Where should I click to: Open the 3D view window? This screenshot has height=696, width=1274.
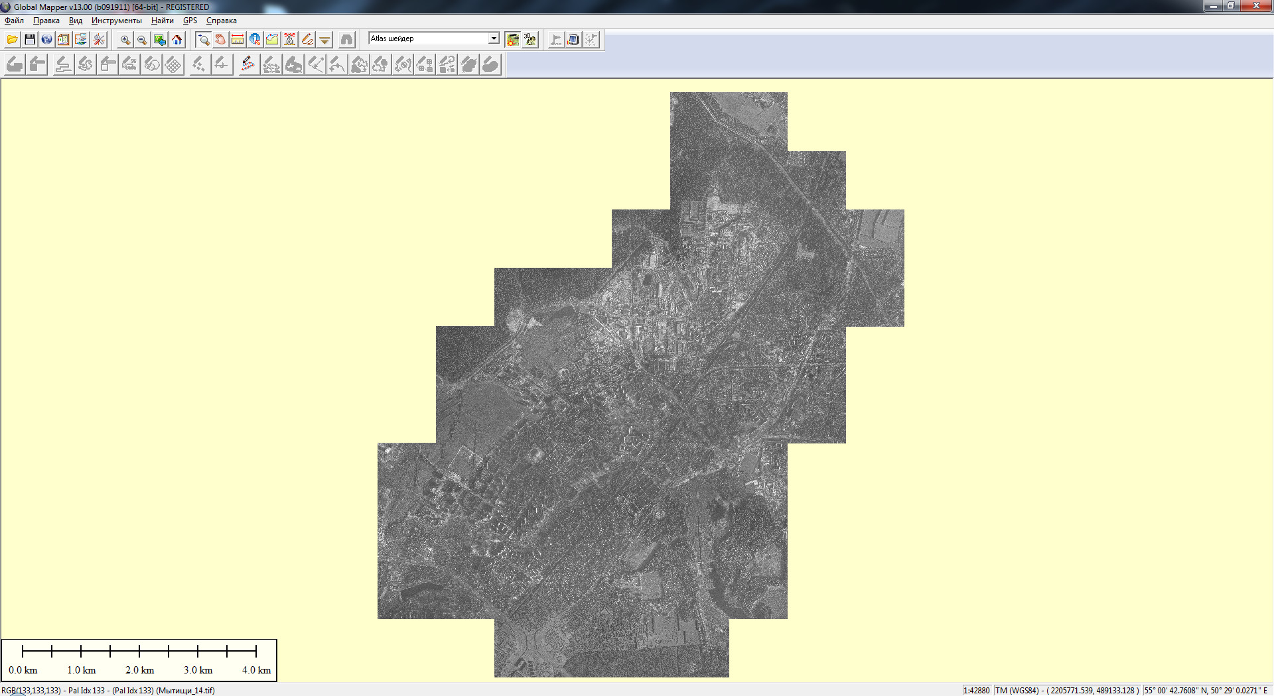(530, 40)
